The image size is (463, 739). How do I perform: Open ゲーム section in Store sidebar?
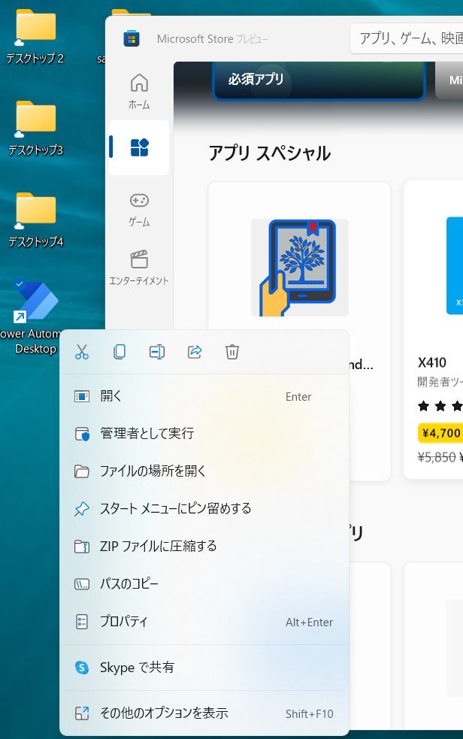[x=139, y=209]
